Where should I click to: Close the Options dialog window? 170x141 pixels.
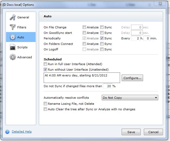tap(160, 3)
